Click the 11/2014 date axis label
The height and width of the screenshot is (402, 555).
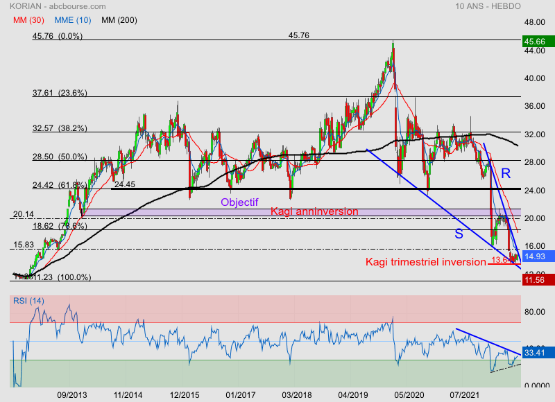point(128,395)
